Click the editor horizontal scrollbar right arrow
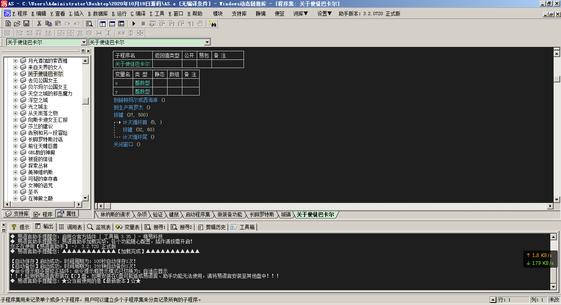This screenshot has height=305, width=561. coord(551,206)
